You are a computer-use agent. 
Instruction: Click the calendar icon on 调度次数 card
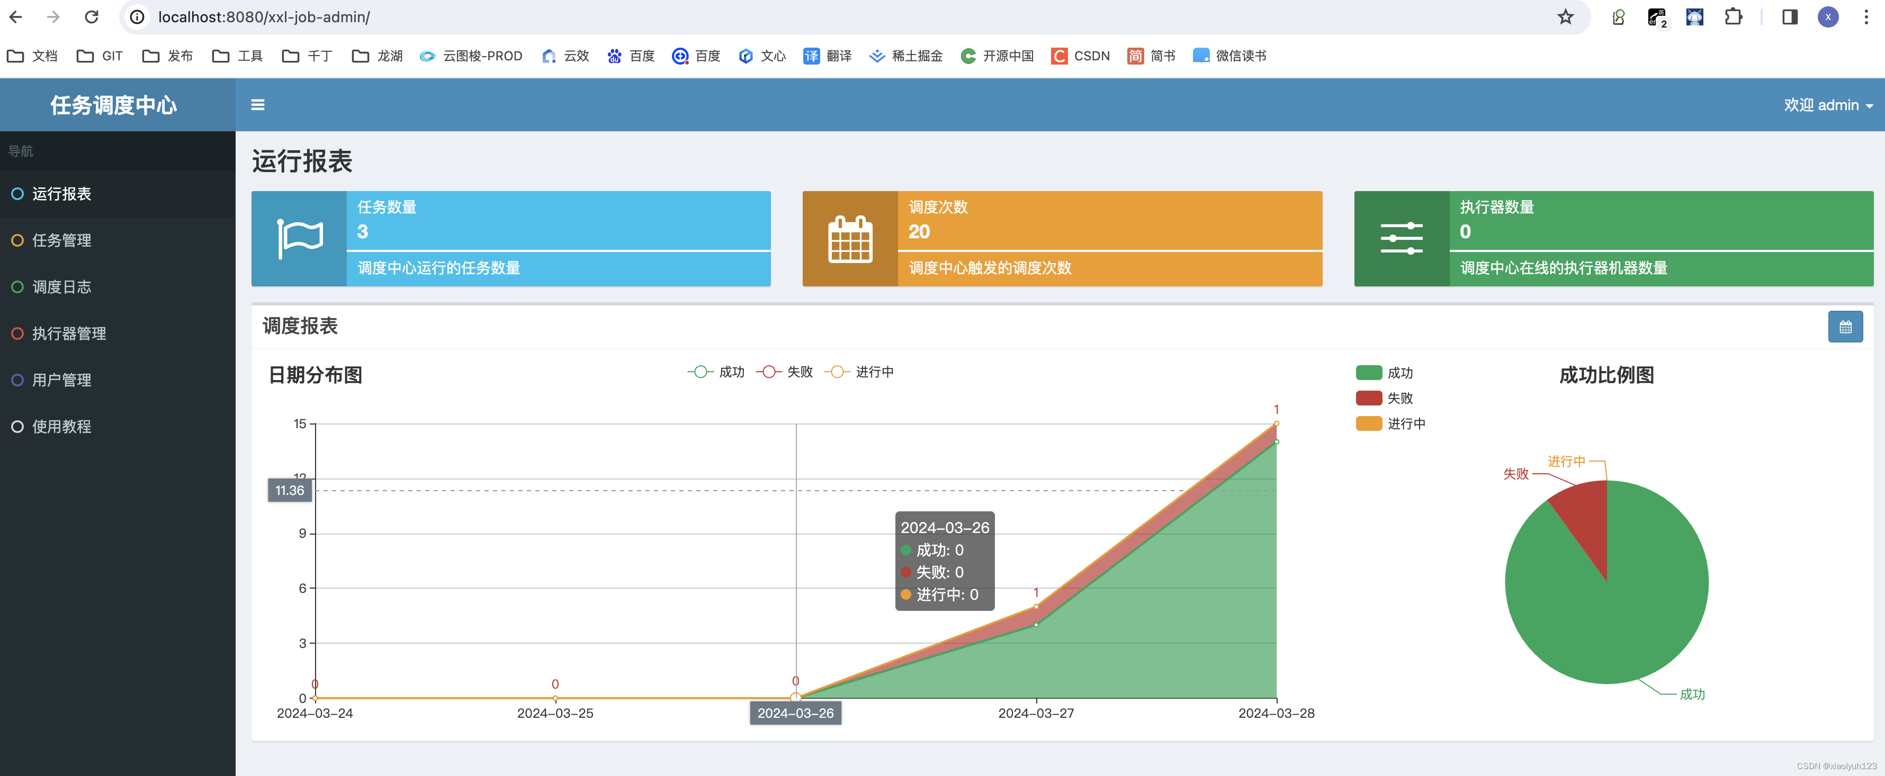point(849,238)
